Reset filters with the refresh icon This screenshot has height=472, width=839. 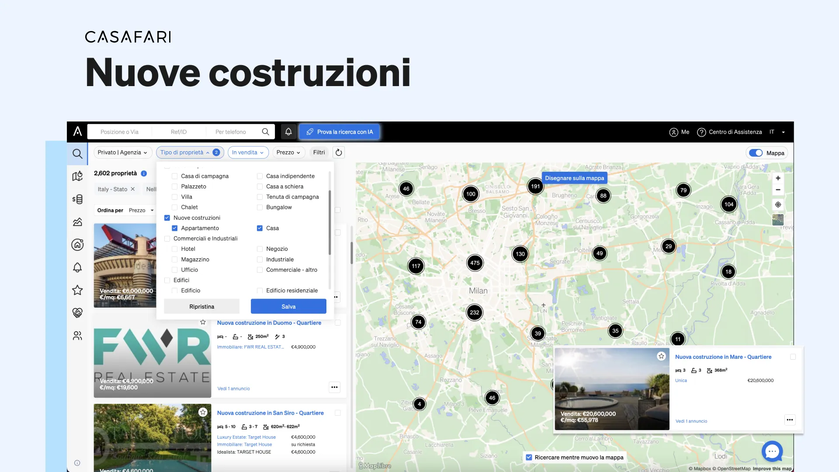click(339, 153)
